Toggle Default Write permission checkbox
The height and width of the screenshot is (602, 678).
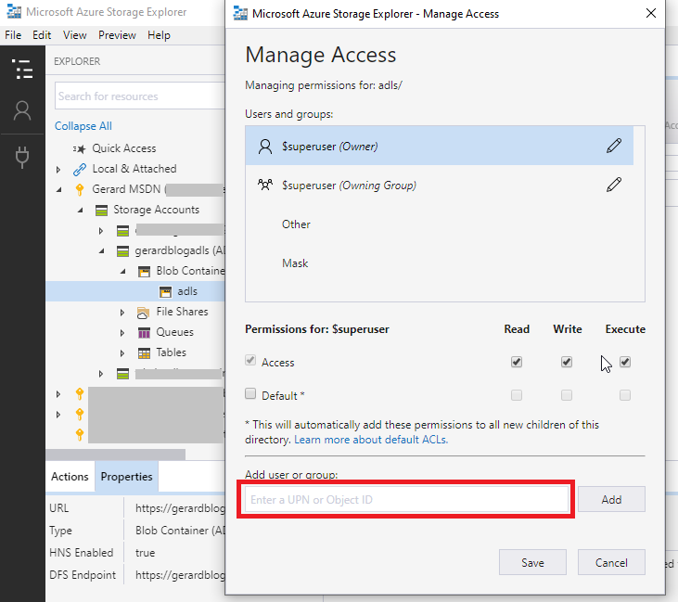pyautogui.click(x=567, y=395)
